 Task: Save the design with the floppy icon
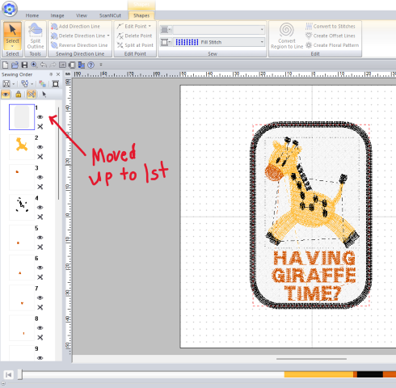click(x=24, y=65)
